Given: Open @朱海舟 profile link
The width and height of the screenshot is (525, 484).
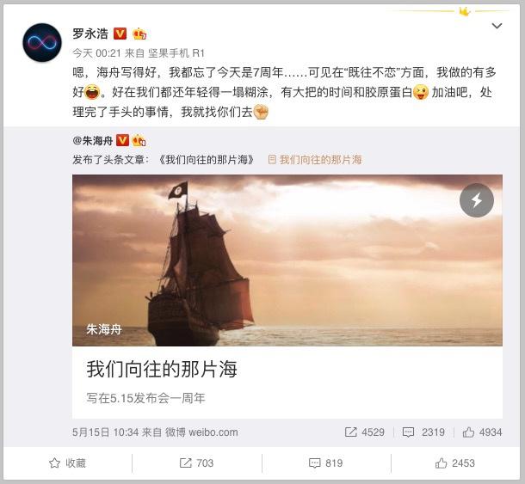Looking at the screenshot, I should click(x=93, y=141).
